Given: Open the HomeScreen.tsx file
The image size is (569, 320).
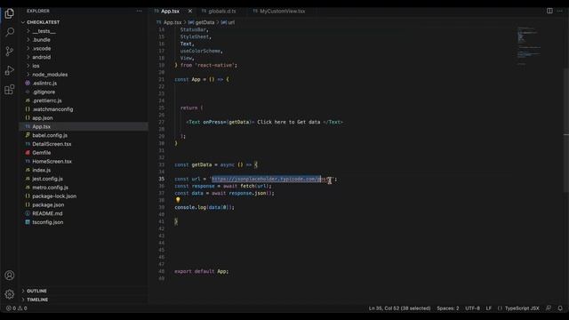Looking at the screenshot, I should click(52, 162).
